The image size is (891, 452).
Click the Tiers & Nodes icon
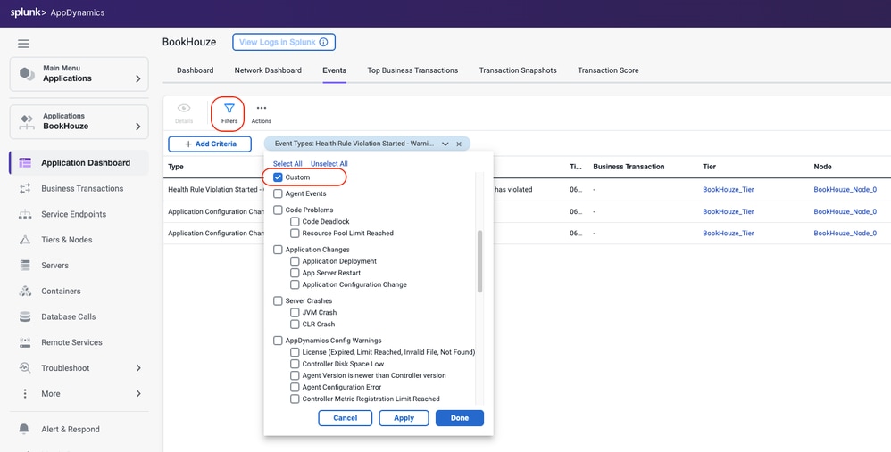click(25, 239)
